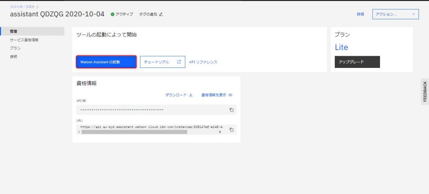Screen dimensions: 429x194
Task: Open the FEEDBACK side tab
Action: [425, 91]
